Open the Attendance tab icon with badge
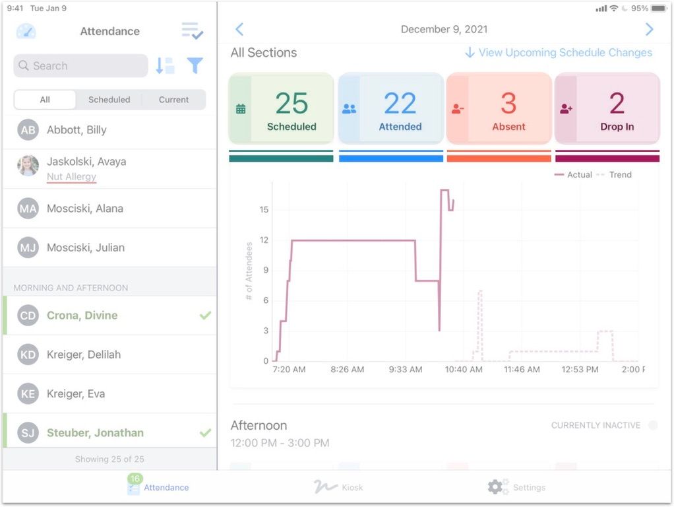Viewport: 674px width, 507px height. click(134, 485)
